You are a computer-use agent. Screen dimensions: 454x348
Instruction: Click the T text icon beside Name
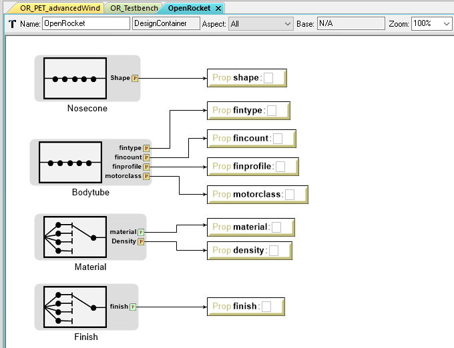point(12,24)
